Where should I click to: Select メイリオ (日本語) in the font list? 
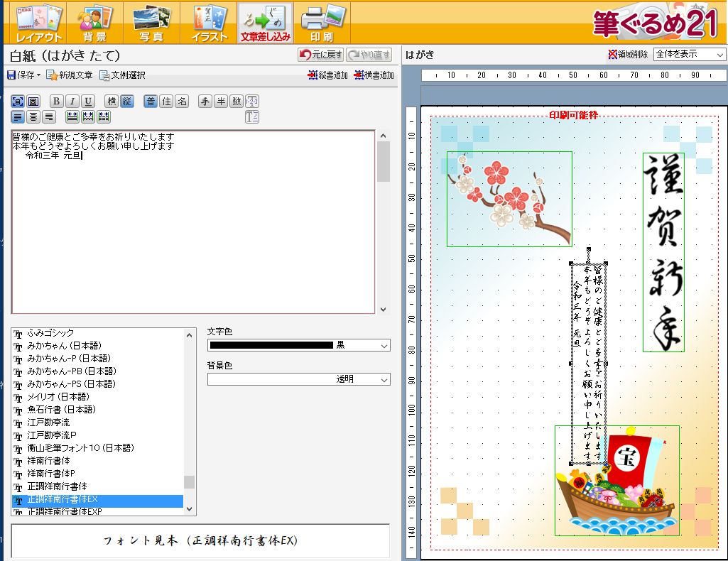pyautogui.click(x=64, y=398)
